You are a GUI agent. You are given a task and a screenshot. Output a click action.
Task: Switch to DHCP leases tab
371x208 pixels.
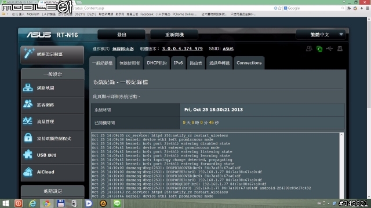157,63
